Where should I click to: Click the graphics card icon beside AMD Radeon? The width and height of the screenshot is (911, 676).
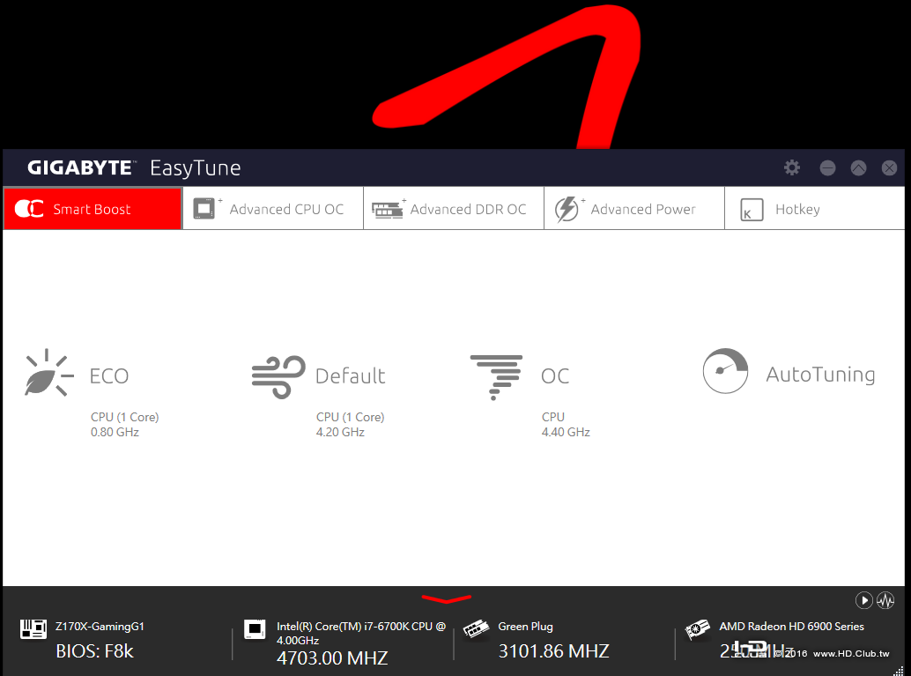[x=697, y=629]
